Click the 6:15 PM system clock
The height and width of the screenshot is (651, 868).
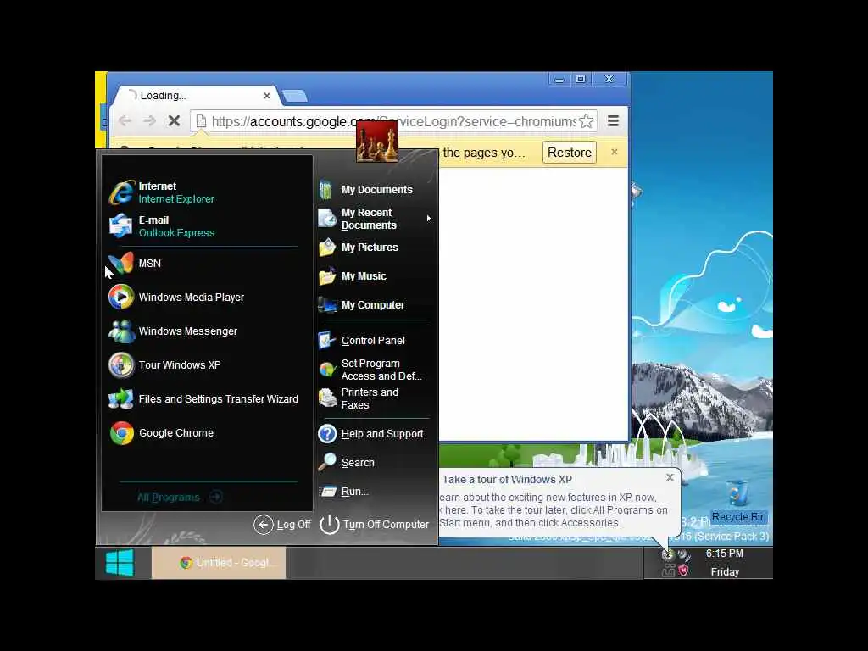725,554
